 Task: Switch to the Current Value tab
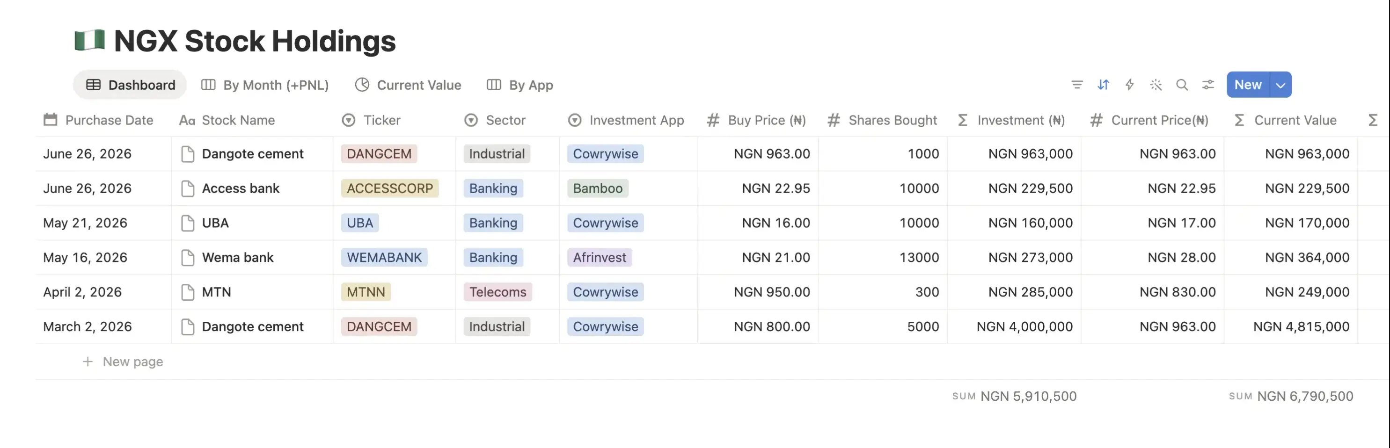pyautogui.click(x=408, y=85)
